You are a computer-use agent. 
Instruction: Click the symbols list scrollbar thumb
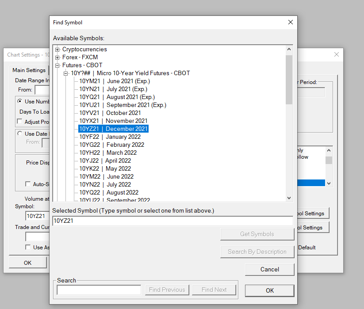(289, 80)
